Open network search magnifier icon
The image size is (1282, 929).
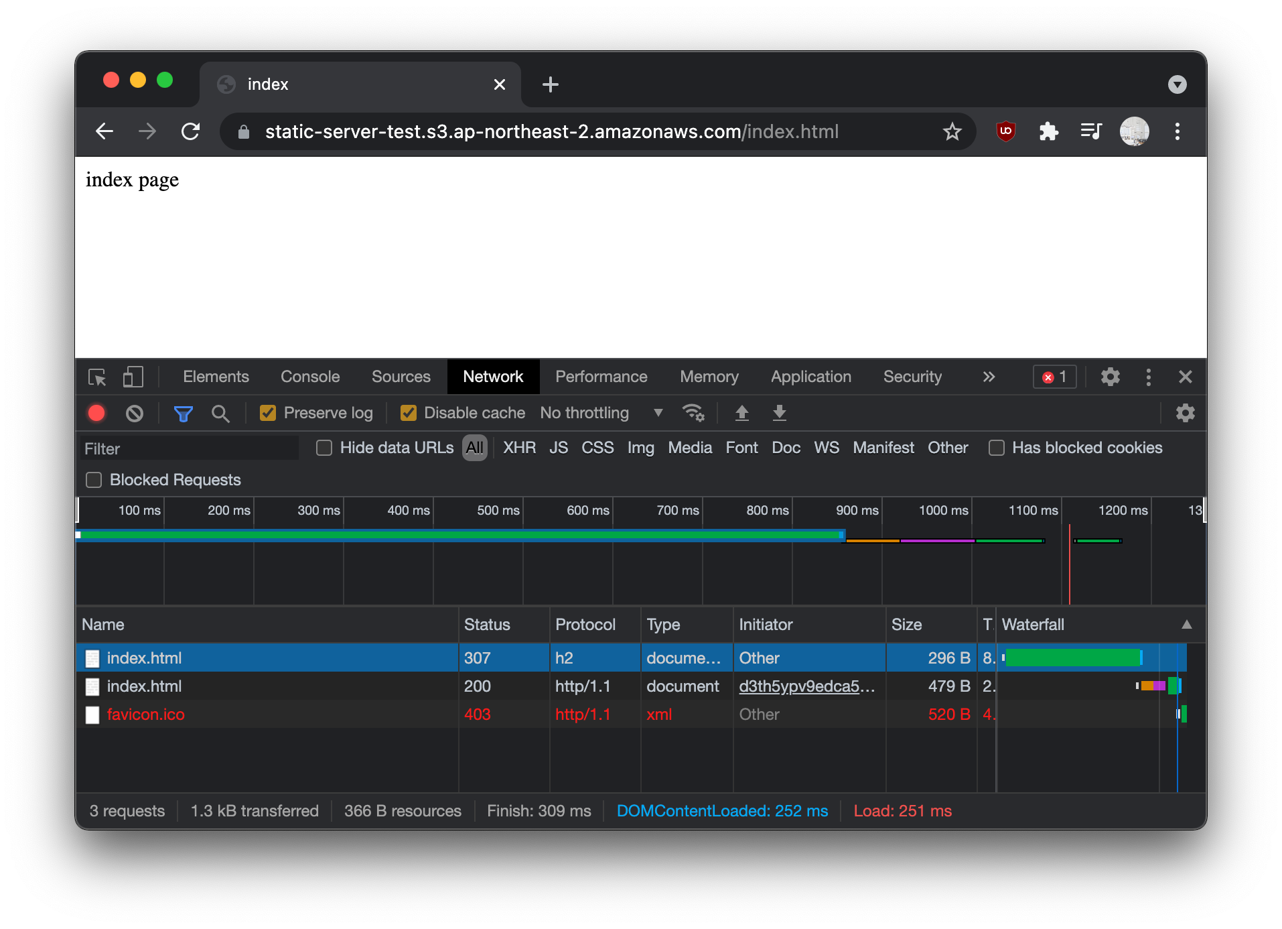pyautogui.click(x=220, y=414)
